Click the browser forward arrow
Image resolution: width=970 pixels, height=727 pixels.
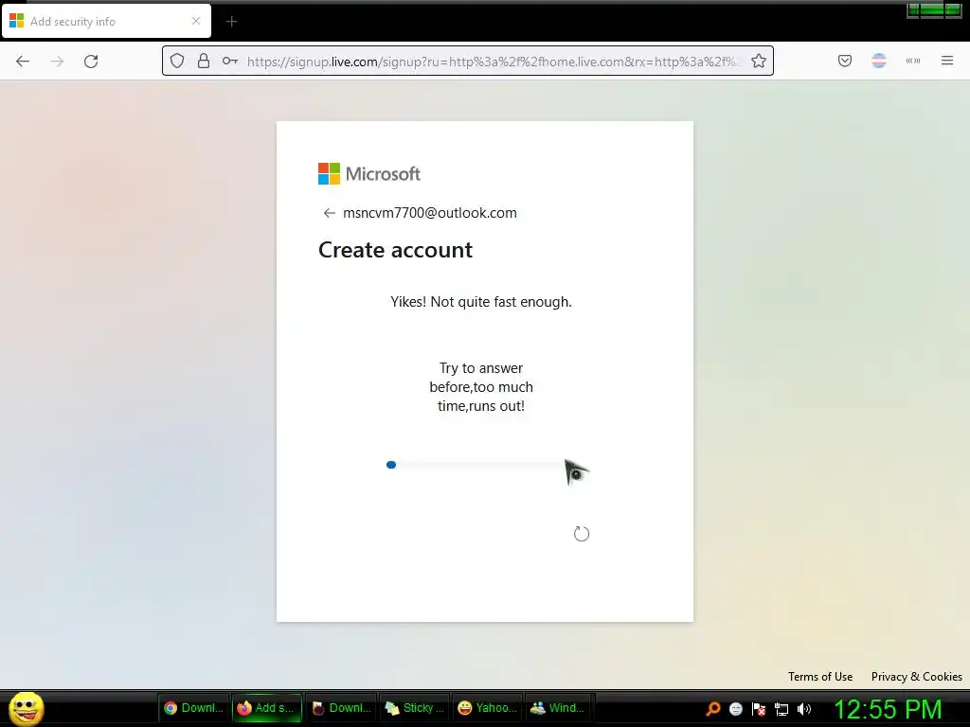click(x=57, y=62)
